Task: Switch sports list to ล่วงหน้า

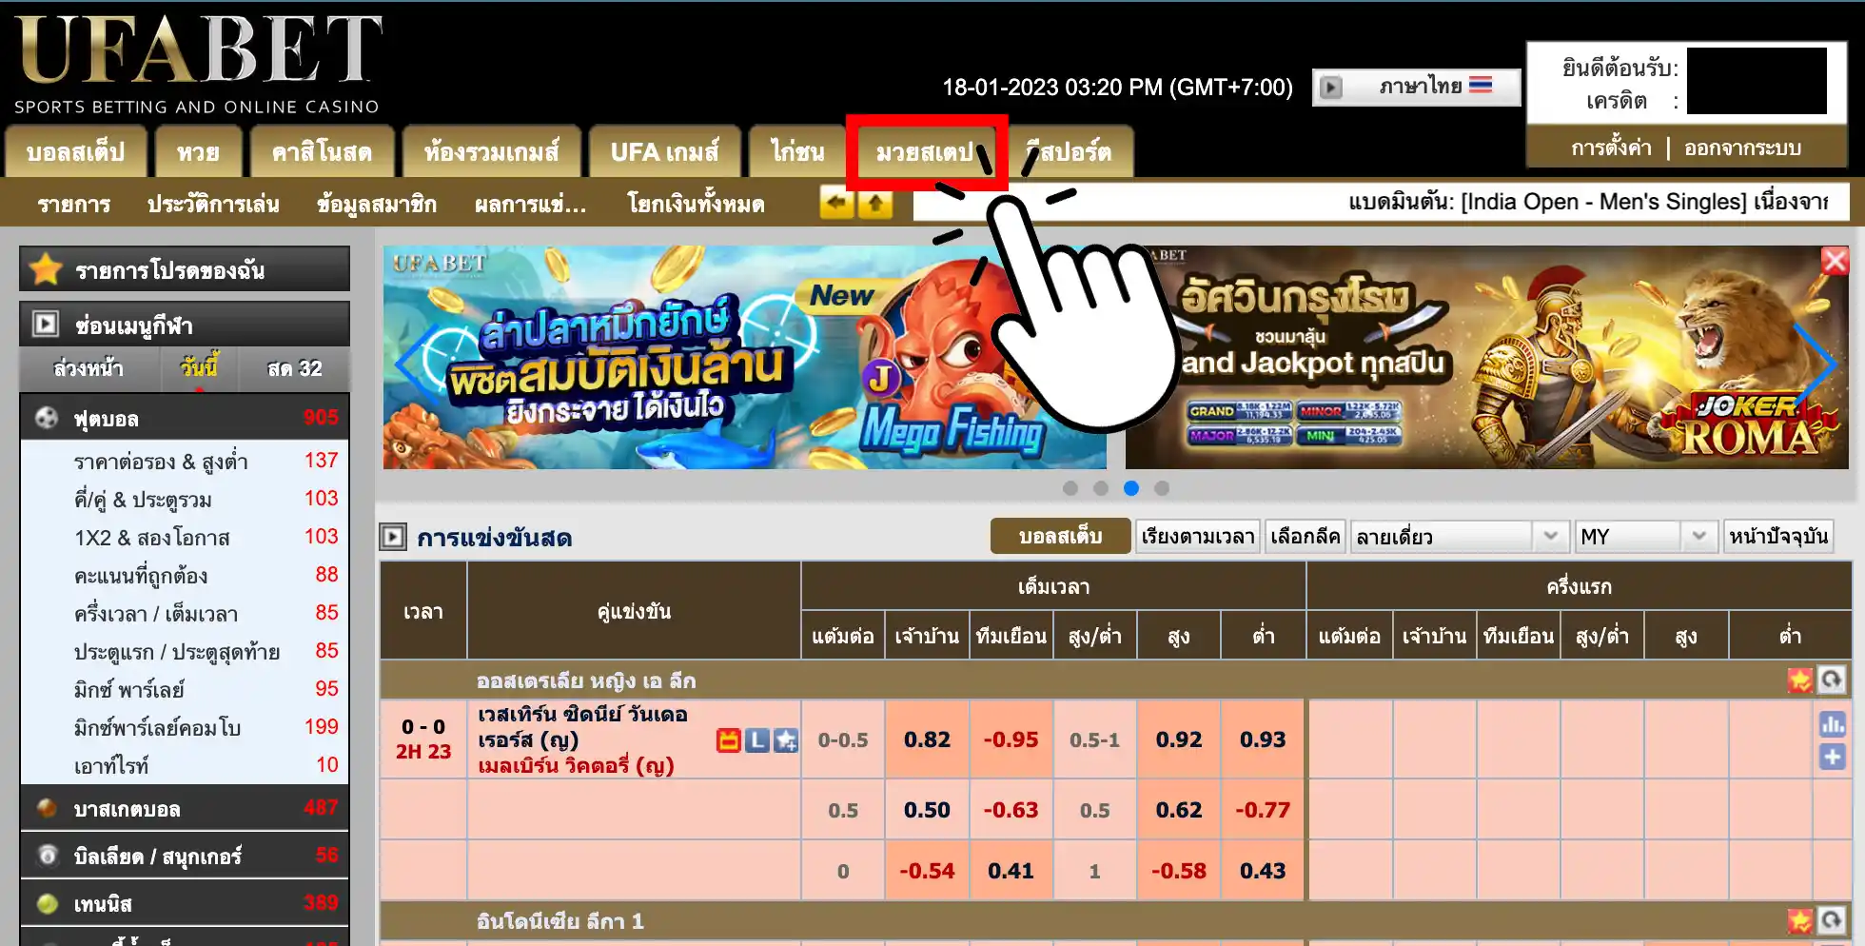Action: click(88, 368)
